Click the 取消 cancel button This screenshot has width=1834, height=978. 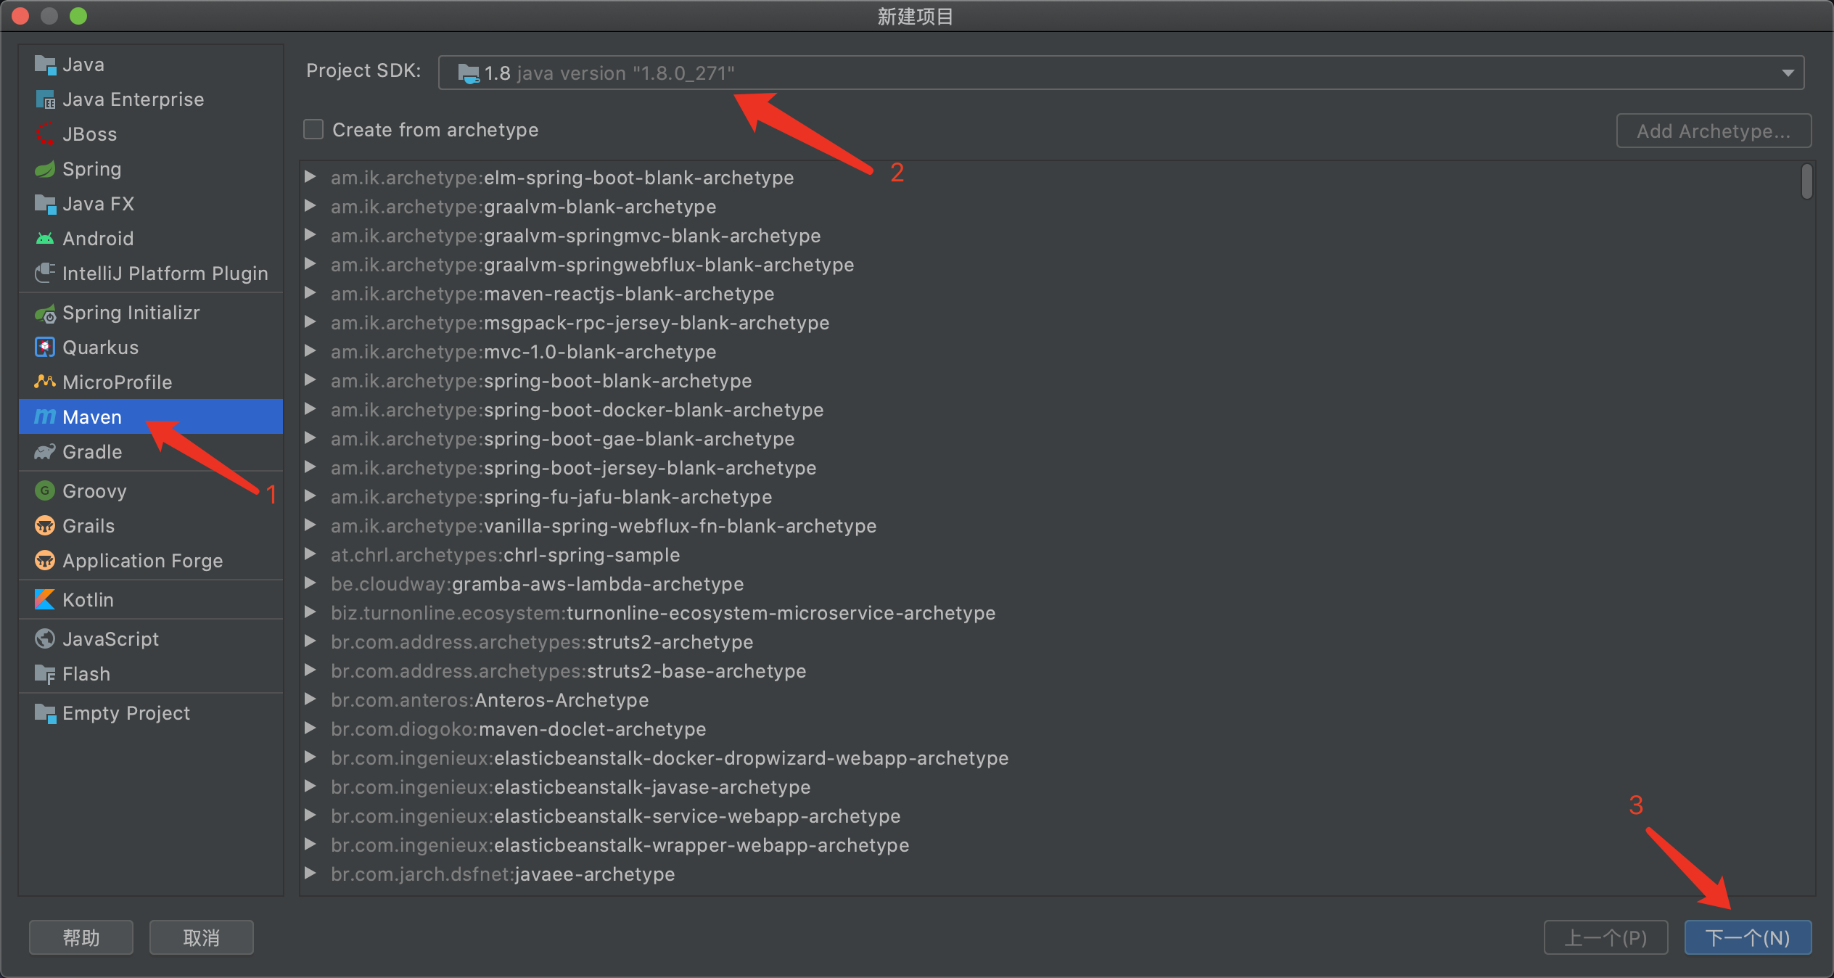coord(201,937)
